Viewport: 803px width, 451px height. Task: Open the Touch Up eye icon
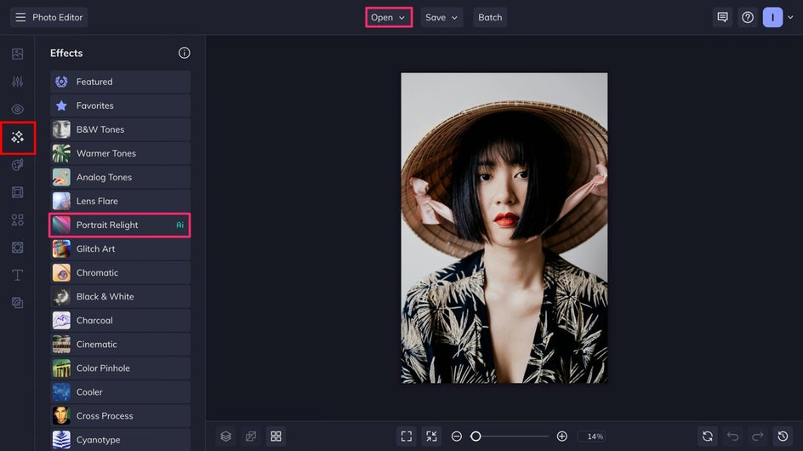pos(17,109)
